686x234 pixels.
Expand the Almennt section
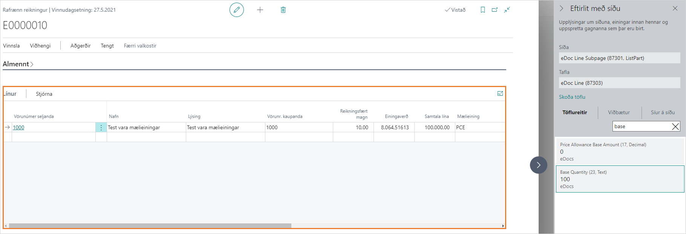(x=18, y=64)
